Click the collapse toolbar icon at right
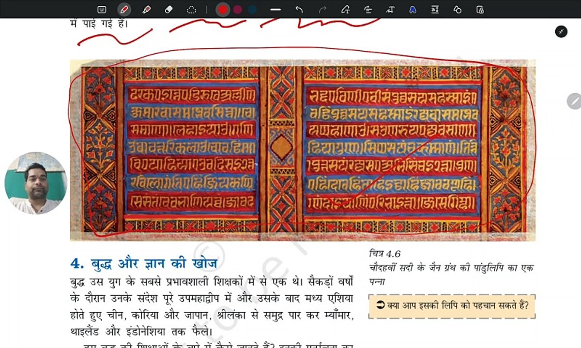 click(561, 31)
